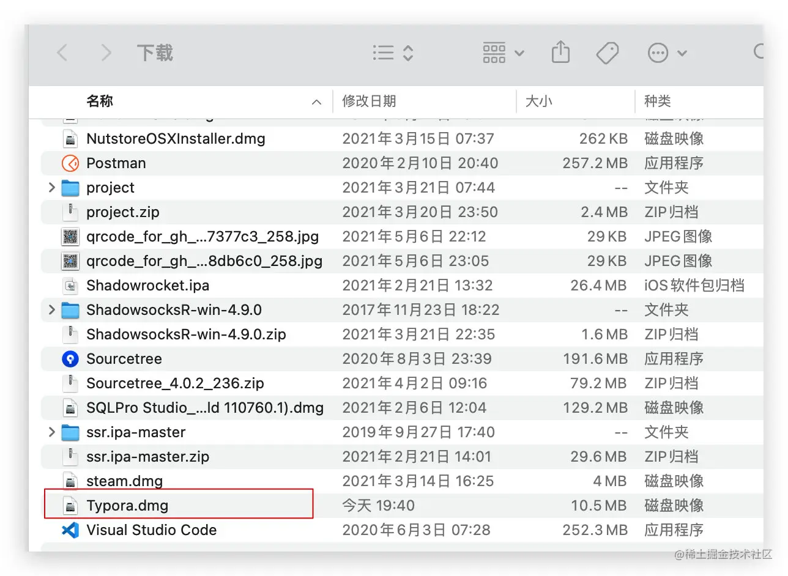The image size is (788, 576).
Task: Click the steam.dmg disk image icon
Action: point(71,481)
